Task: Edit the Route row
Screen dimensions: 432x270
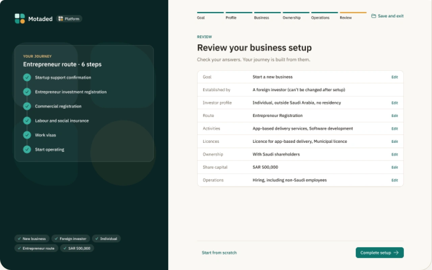Action: [x=394, y=116]
